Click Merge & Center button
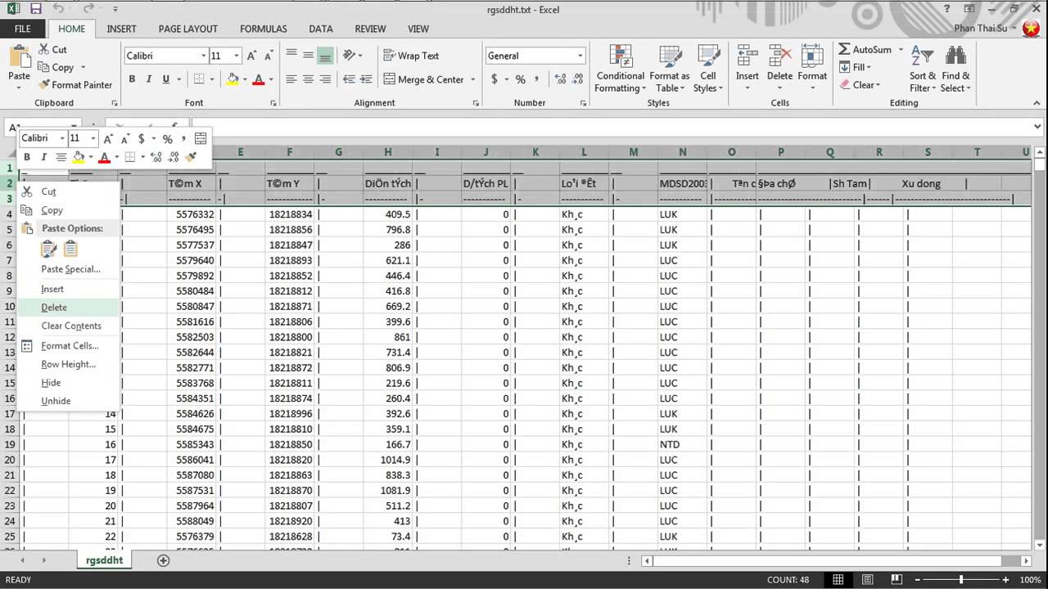This screenshot has width=1048, height=589. pyautogui.click(x=422, y=79)
